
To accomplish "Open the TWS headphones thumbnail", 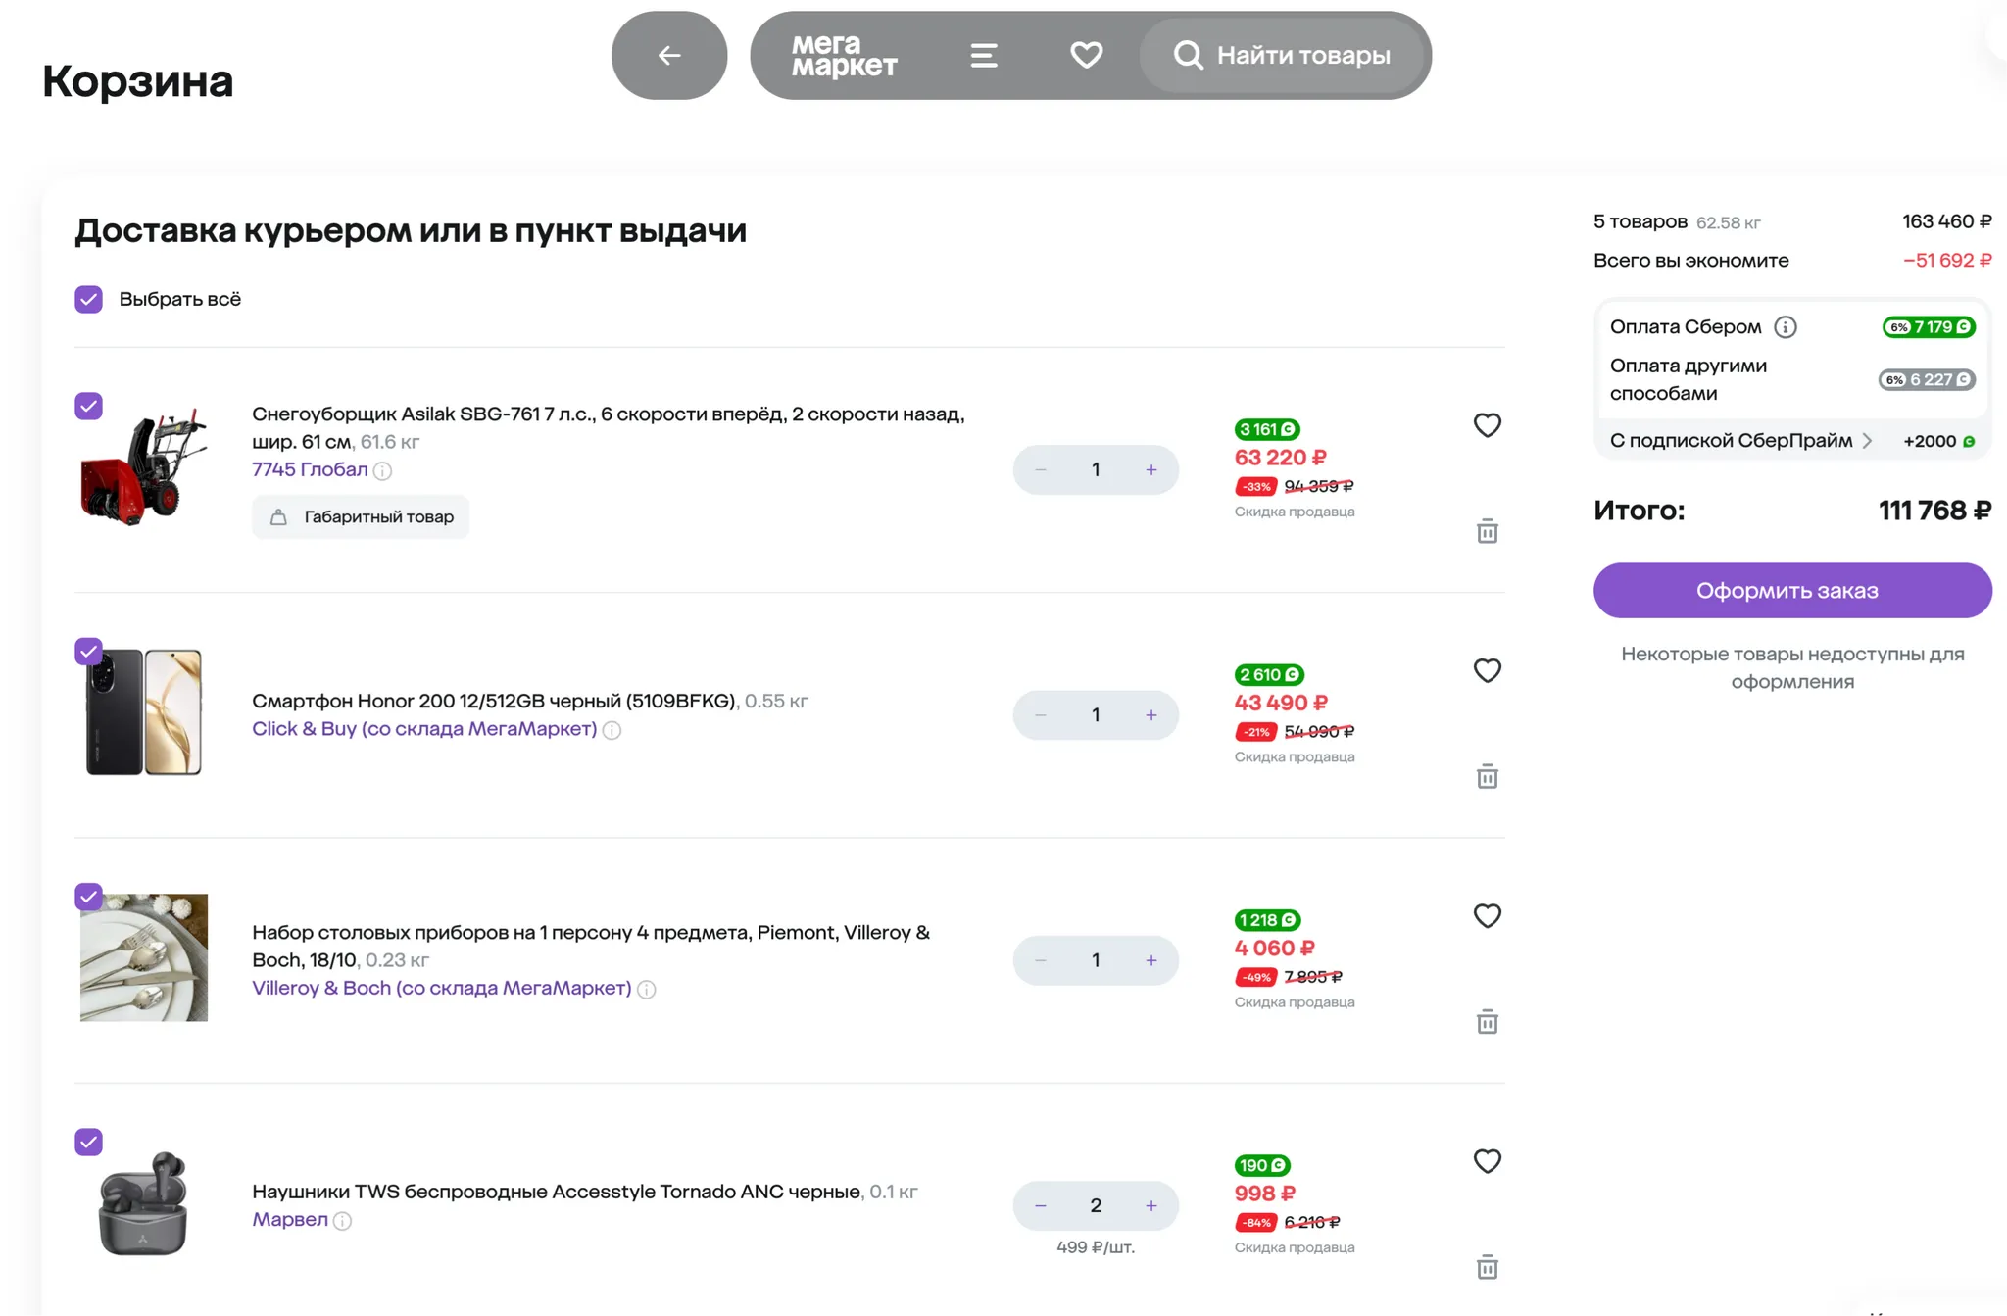I will (143, 1203).
